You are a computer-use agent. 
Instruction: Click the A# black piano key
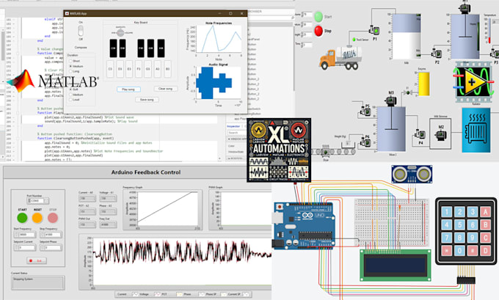coord(161,48)
